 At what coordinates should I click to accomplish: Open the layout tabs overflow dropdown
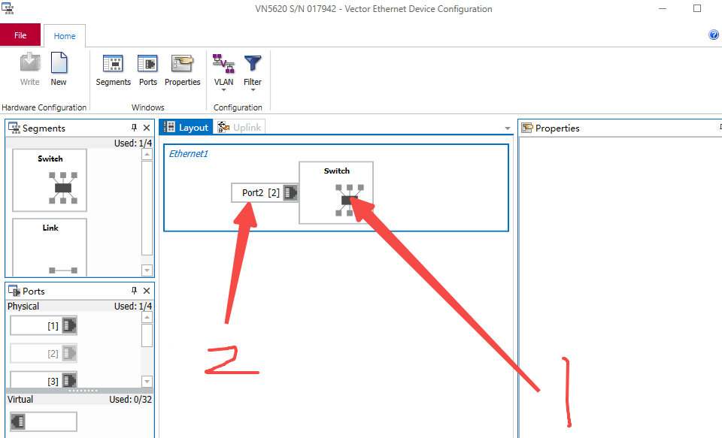click(508, 128)
